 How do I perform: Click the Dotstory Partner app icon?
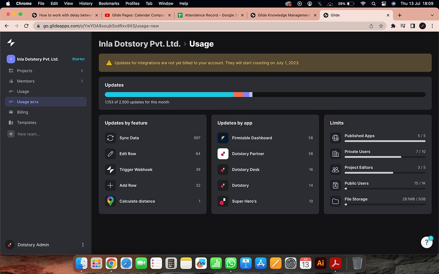pos(223,154)
